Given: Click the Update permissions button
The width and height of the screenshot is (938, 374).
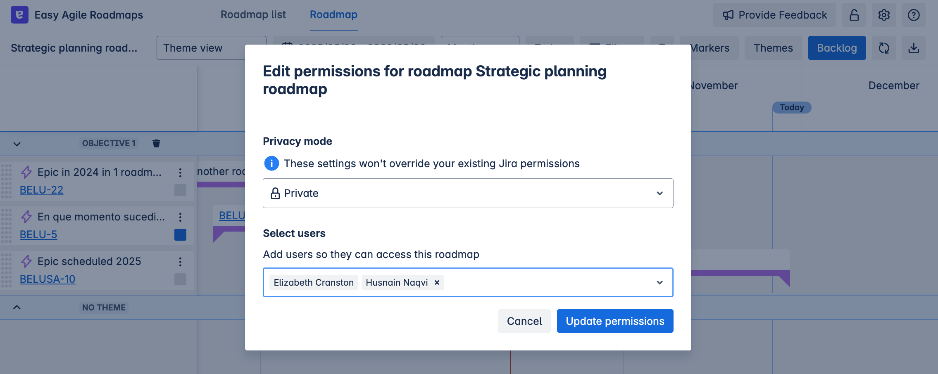Looking at the screenshot, I should click(x=615, y=321).
